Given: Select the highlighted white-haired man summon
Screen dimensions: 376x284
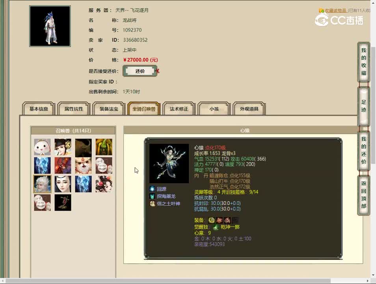Looking at the screenshot, I should pyautogui.click(x=42, y=184).
